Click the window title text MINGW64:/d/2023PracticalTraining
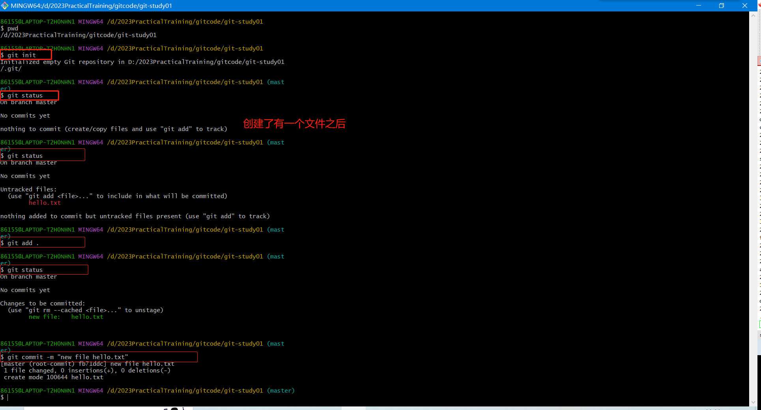The image size is (761, 410). [x=92, y=6]
